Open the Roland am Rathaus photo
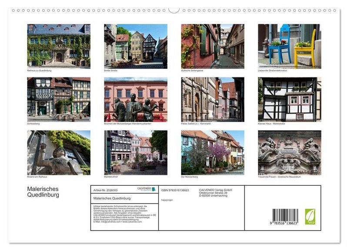Screen dimensions: 348x251 (59, 152)
